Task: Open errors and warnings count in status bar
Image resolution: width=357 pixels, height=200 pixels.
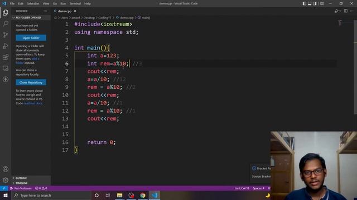Action: tap(41, 188)
